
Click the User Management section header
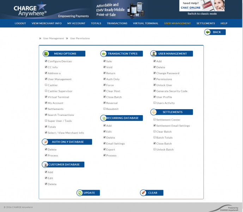[172, 54]
